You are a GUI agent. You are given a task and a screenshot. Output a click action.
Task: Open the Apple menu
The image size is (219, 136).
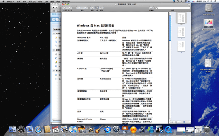[x=4, y=1]
